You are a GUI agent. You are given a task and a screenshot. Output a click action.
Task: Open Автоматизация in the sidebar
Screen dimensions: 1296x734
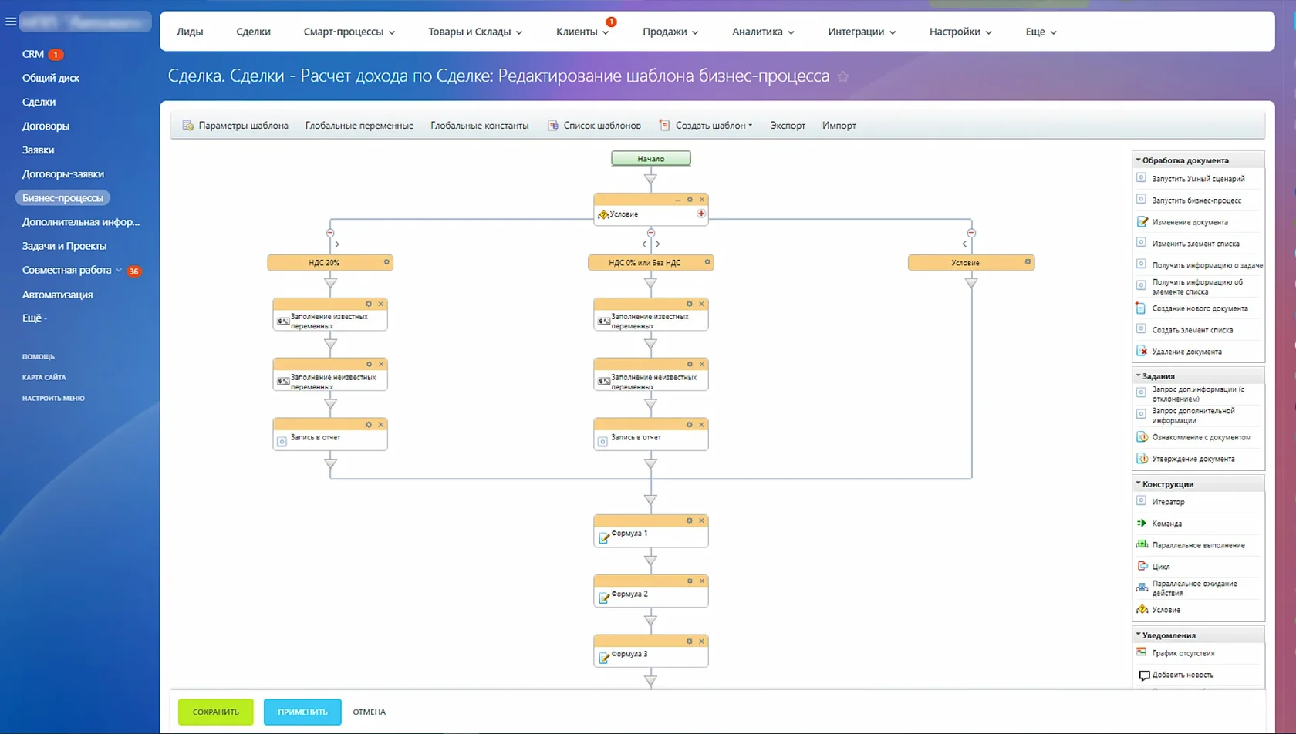click(x=58, y=295)
